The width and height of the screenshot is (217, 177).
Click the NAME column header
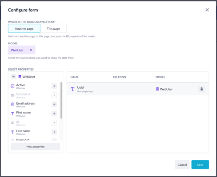click(x=74, y=77)
